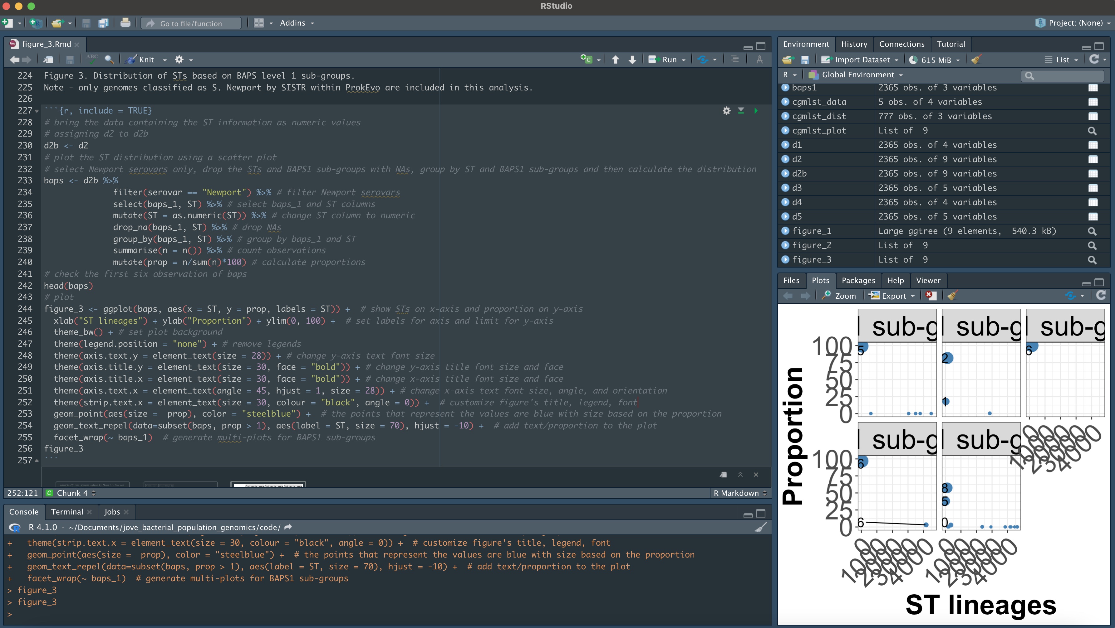The height and width of the screenshot is (628, 1115).
Task: Run current chunk with green play arrow
Action: pos(756,111)
